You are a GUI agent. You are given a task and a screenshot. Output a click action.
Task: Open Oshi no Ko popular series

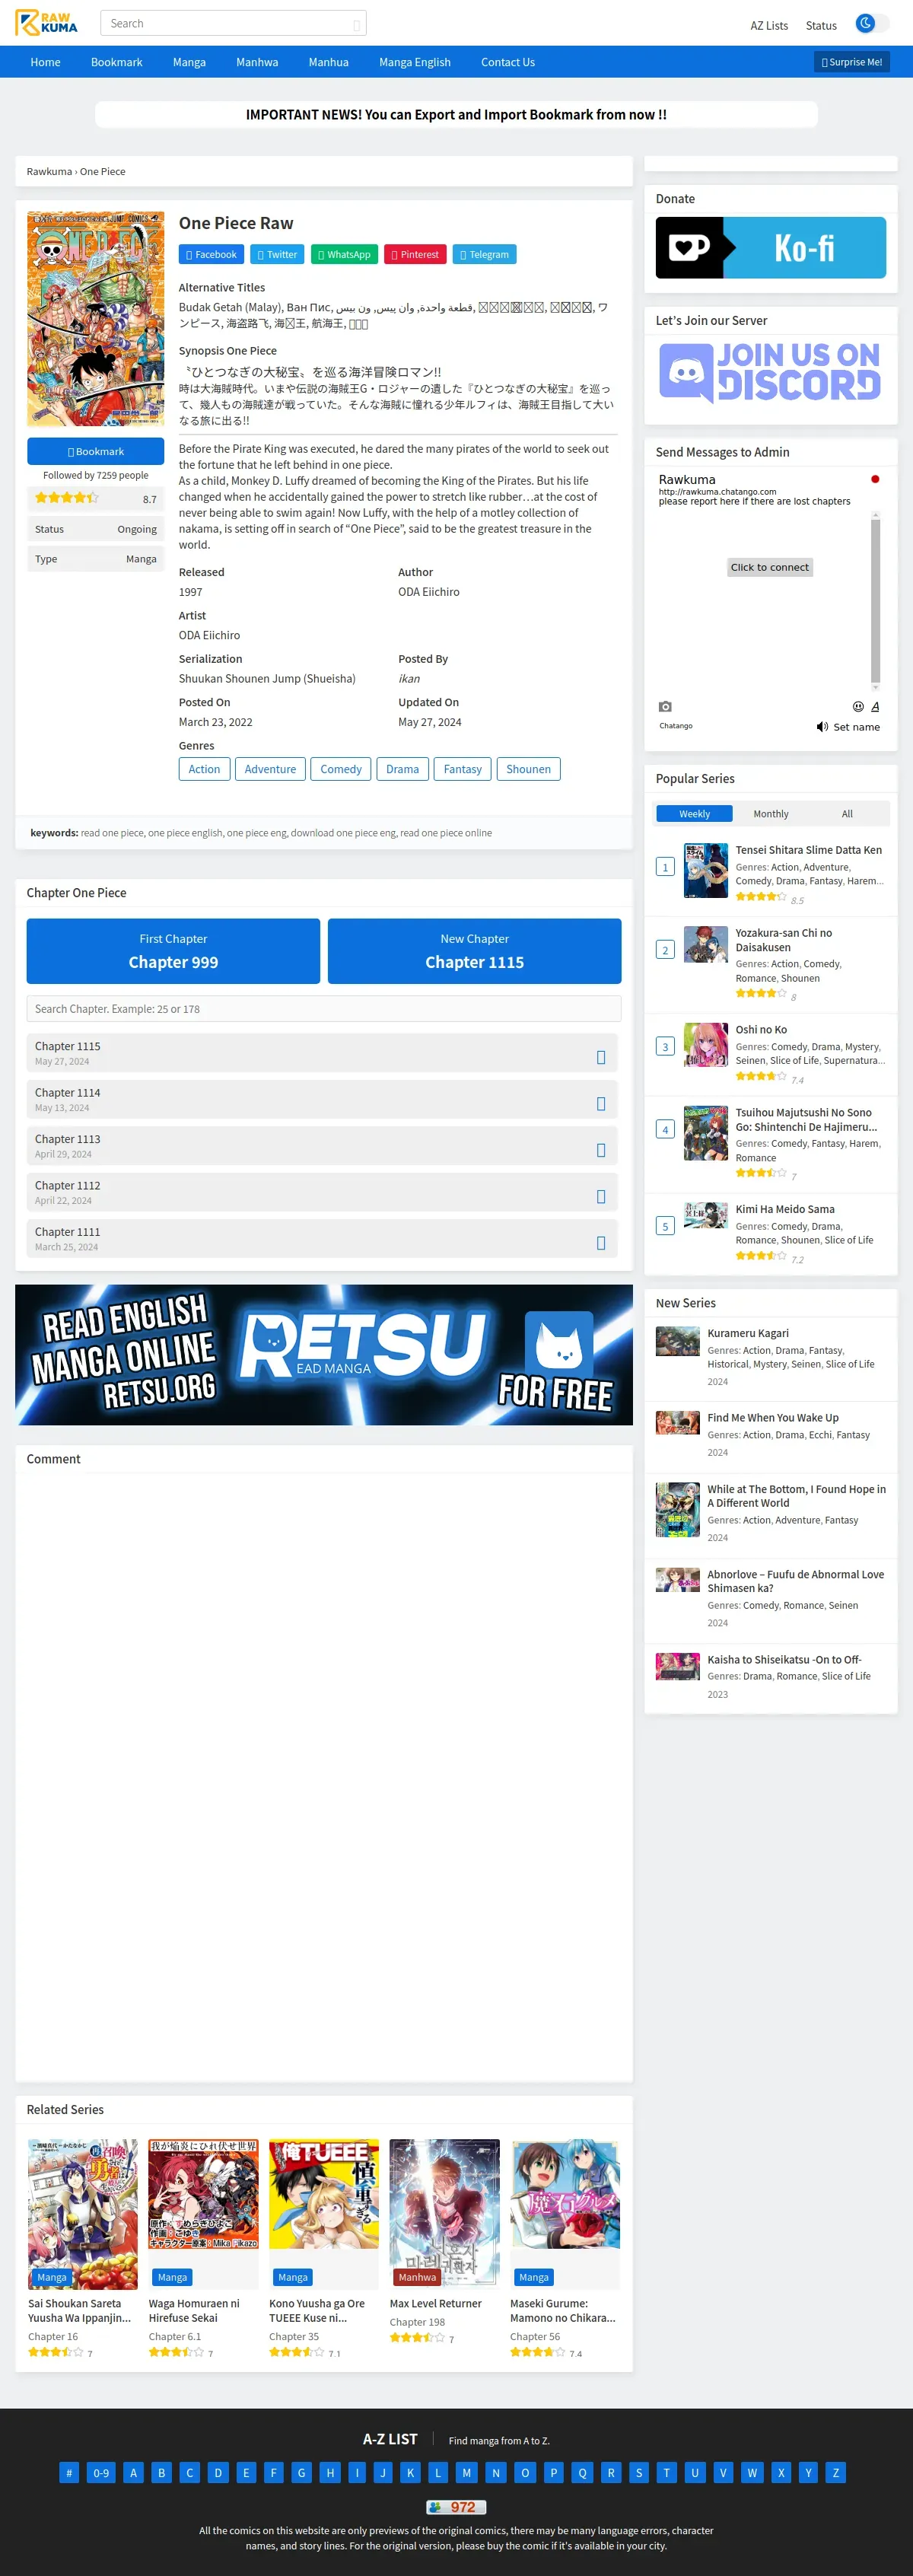click(761, 1029)
